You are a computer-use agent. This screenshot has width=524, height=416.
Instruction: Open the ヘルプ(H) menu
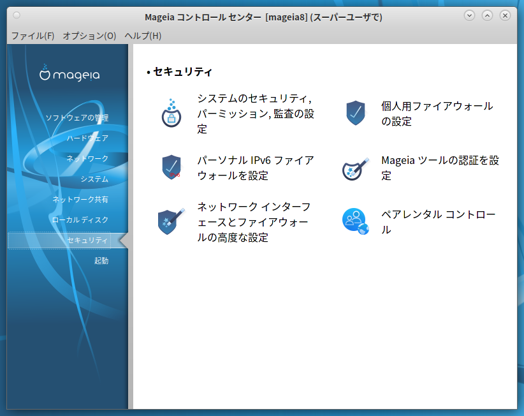(x=143, y=36)
